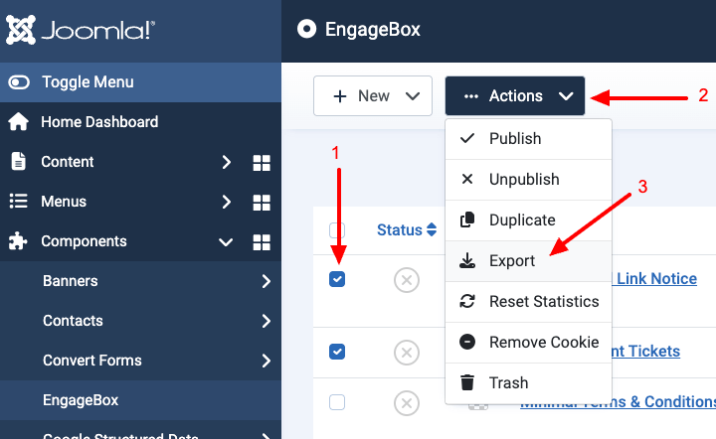Screen dimensions: 716x439
Task: Open the Tickets box link
Action: [645, 351]
